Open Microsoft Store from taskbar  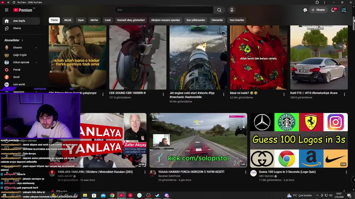[x=94, y=195]
